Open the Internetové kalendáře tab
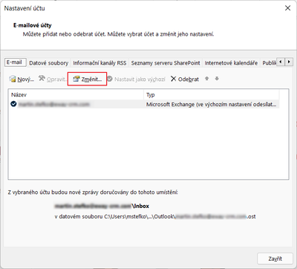The image size is (297, 269). [231, 63]
